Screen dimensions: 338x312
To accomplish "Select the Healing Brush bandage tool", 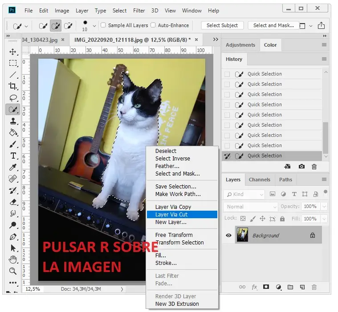I will tap(13, 179).
